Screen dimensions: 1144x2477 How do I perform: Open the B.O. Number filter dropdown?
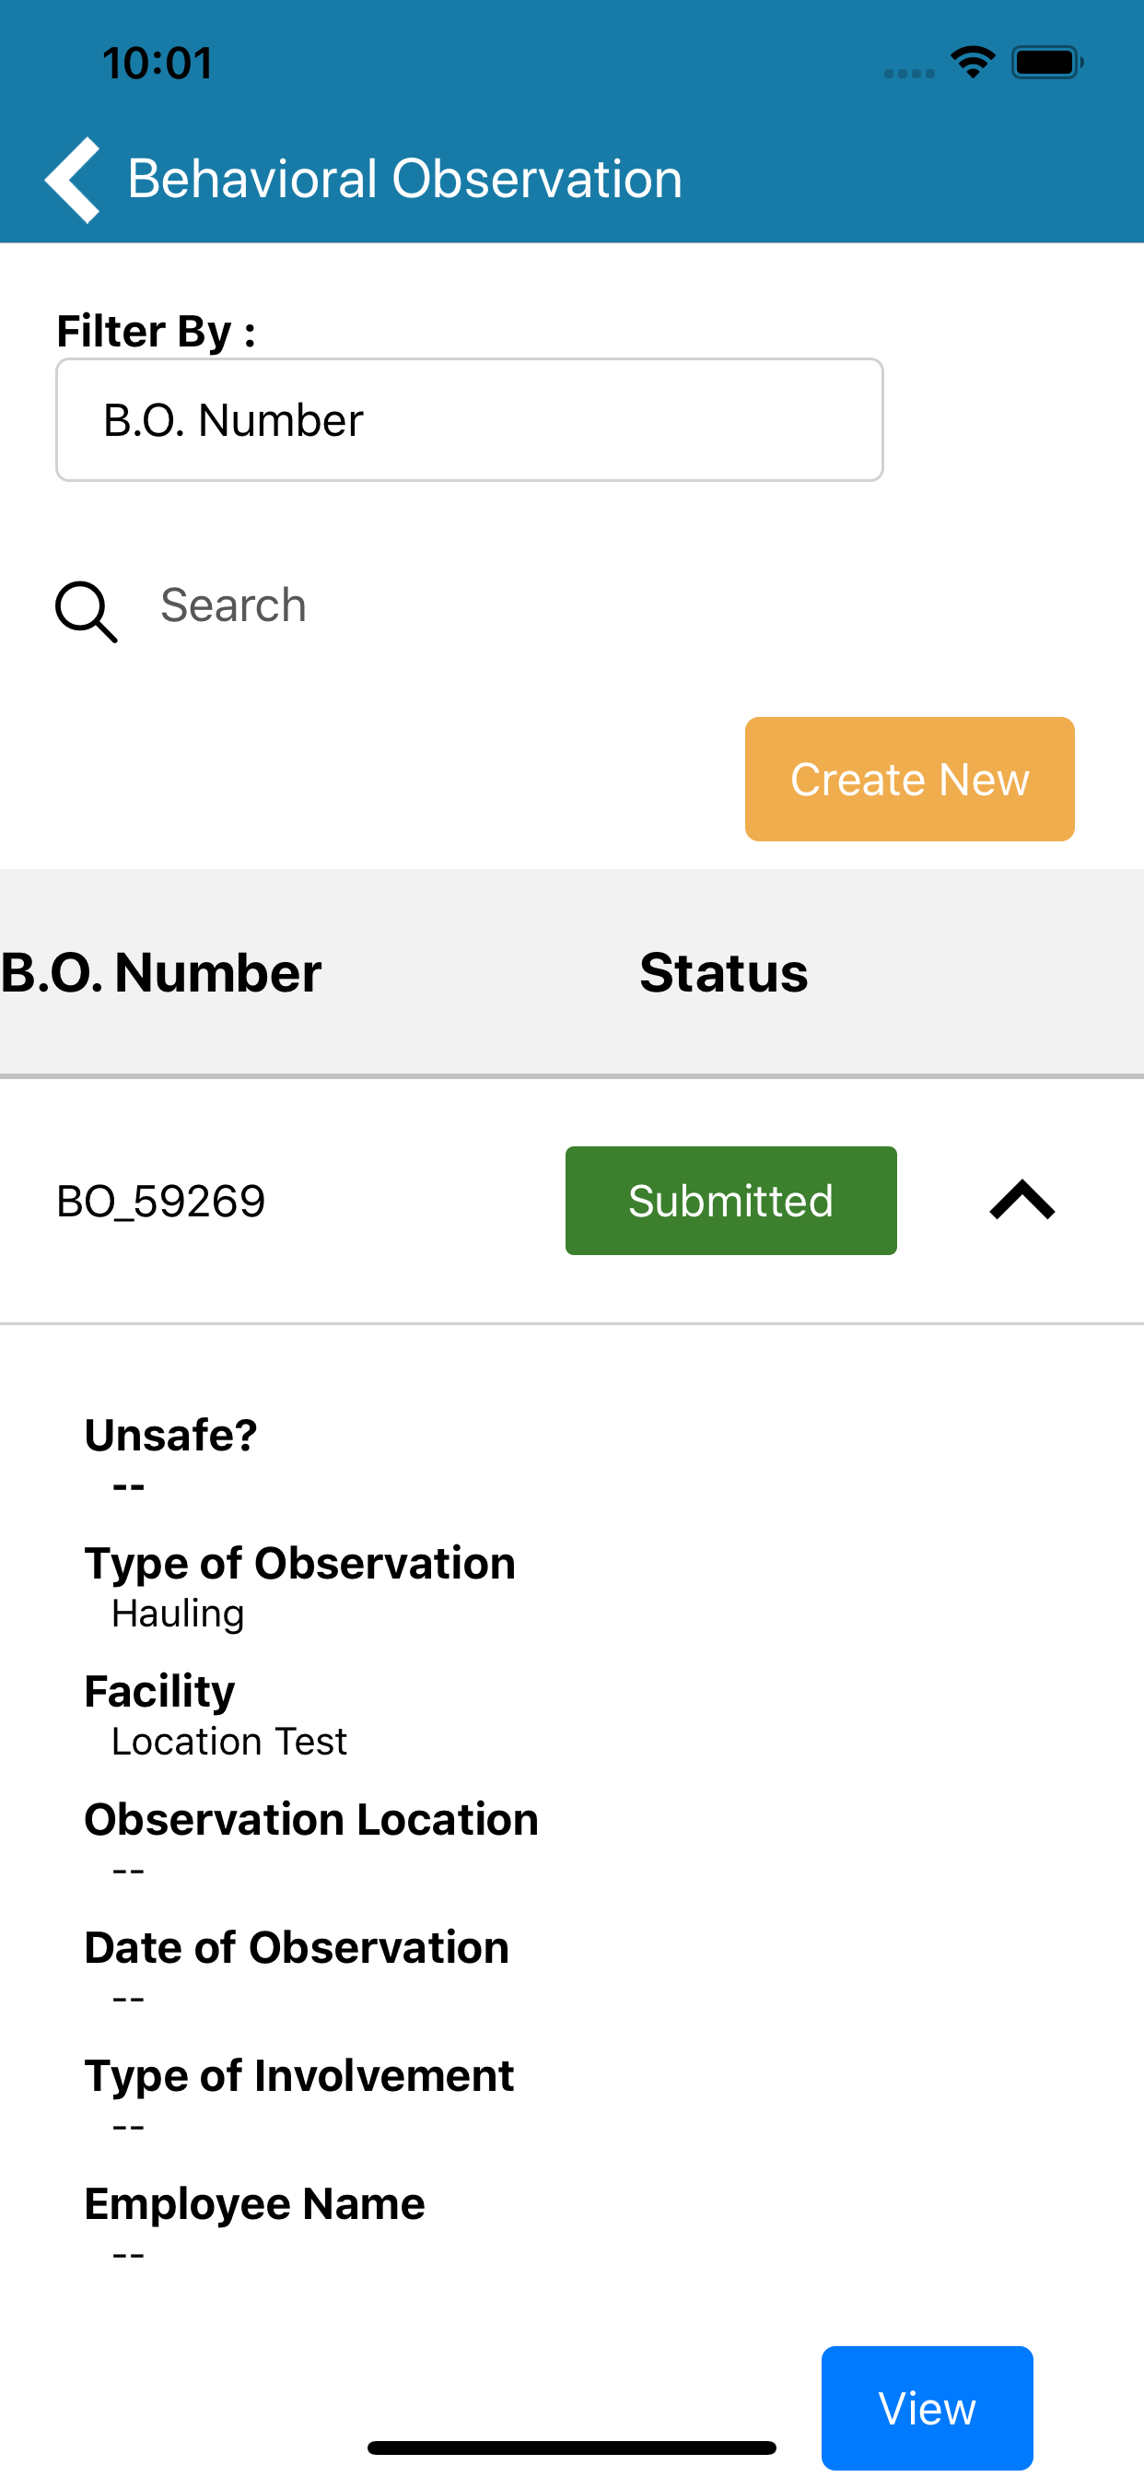[469, 420]
